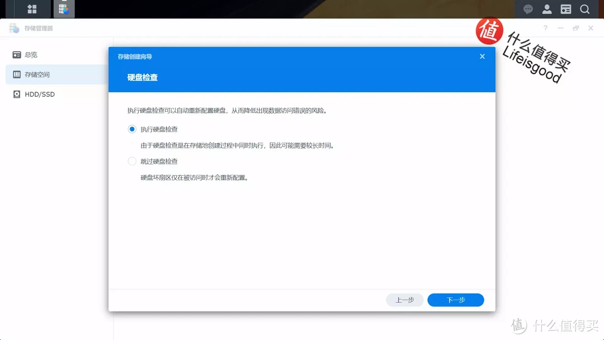
Task: Click the 存储空间 sidebar icon
Action: (17, 74)
